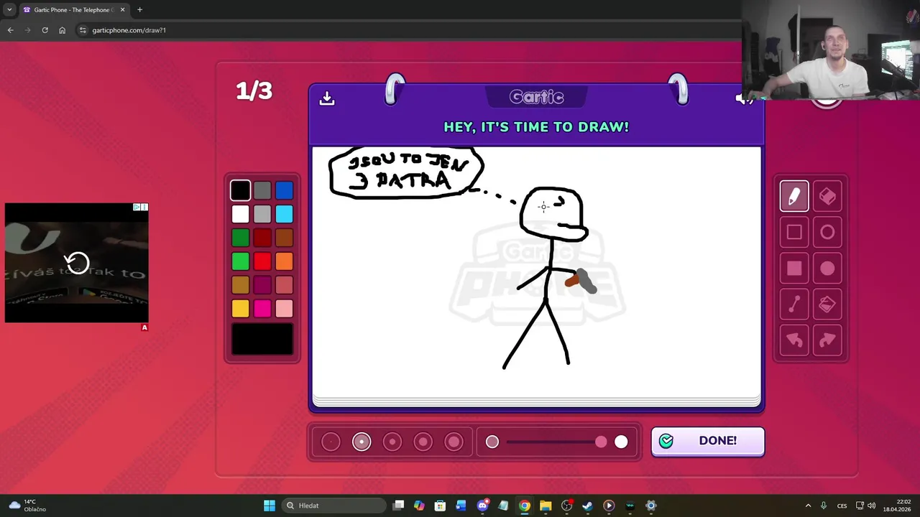Open the tab search dropdown

click(x=9, y=10)
